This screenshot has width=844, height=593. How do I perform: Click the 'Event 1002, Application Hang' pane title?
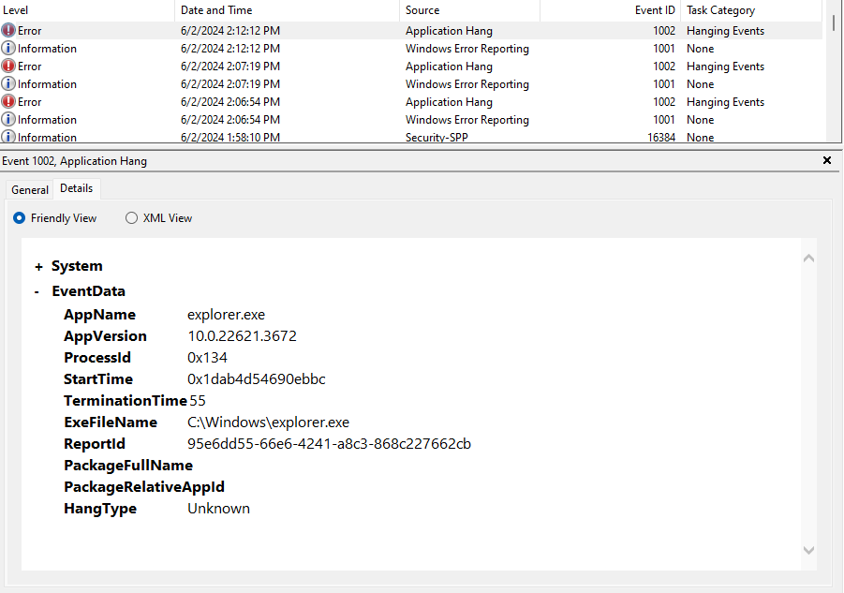[74, 161]
